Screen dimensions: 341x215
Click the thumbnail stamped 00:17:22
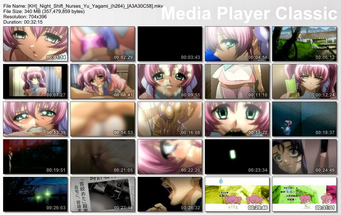[x=237, y=119]
